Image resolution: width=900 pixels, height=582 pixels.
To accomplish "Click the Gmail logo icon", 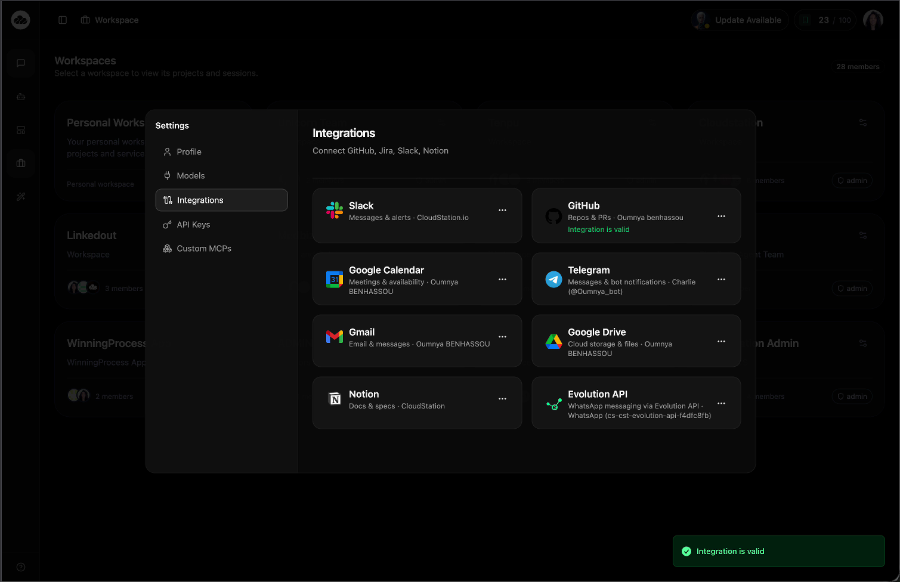I will 335,337.
